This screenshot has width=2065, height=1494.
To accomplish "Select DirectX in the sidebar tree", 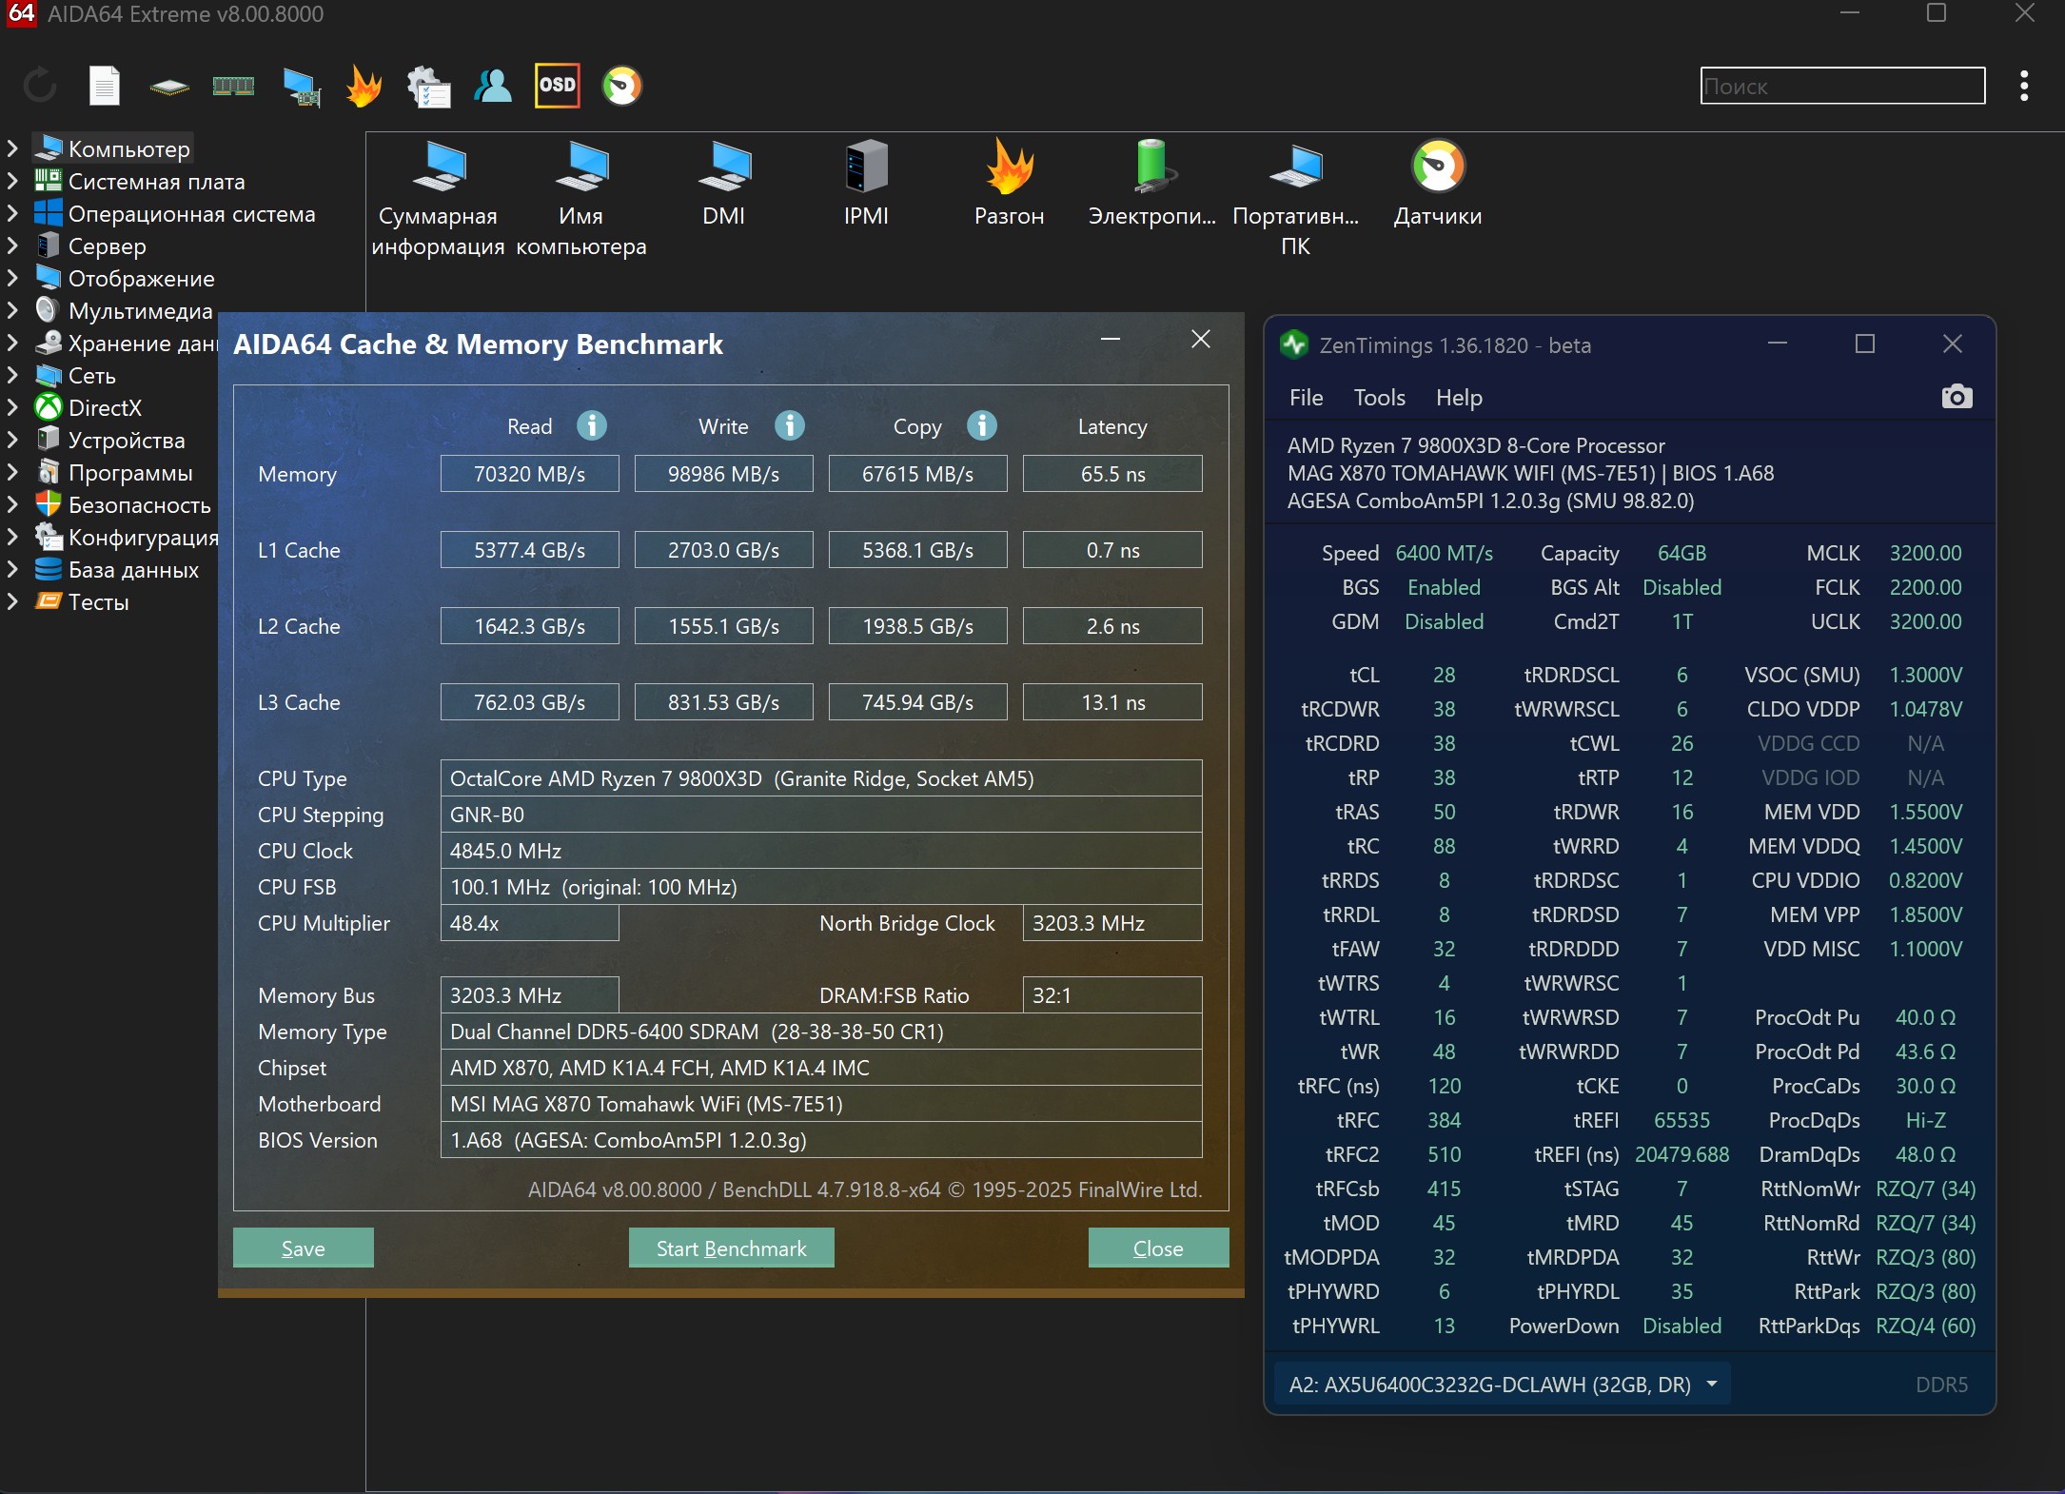I will [105, 407].
